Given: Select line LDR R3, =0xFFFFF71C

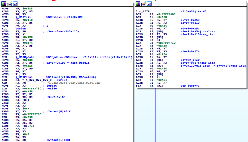Looking at the screenshot, I should (x=156, y=43).
